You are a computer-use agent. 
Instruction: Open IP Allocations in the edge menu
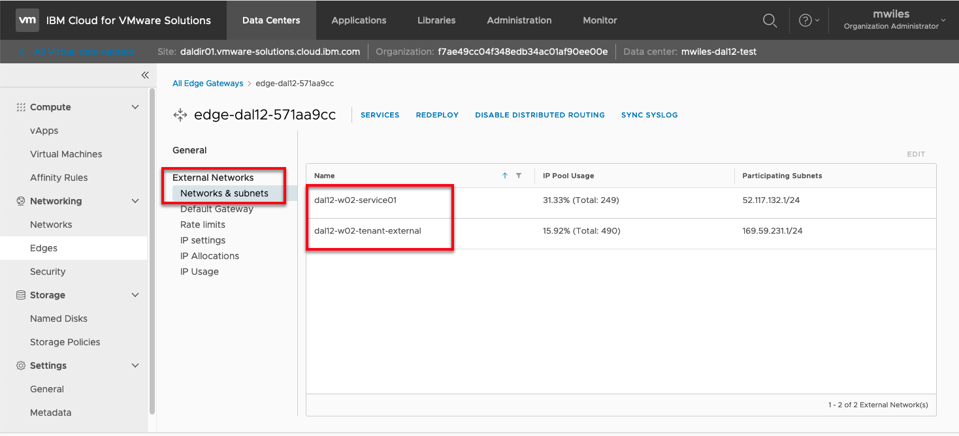tap(210, 256)
